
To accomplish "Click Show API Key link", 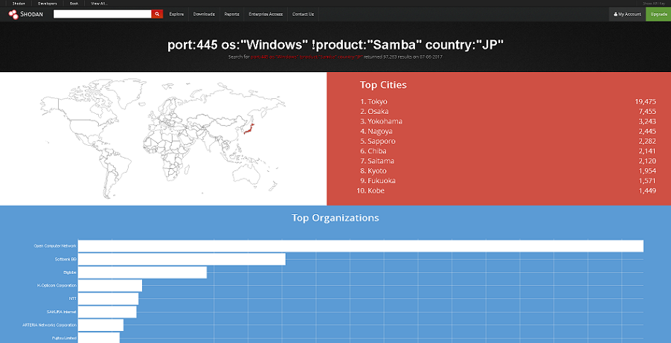I will tap(653, 4).
